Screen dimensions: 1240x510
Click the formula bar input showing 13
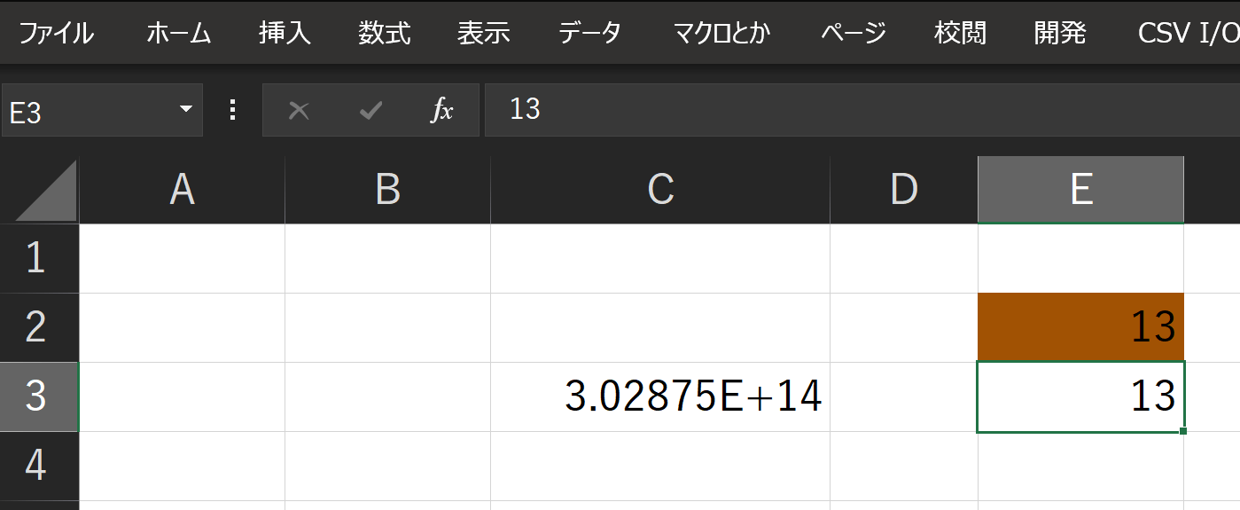tap(862, 110)
